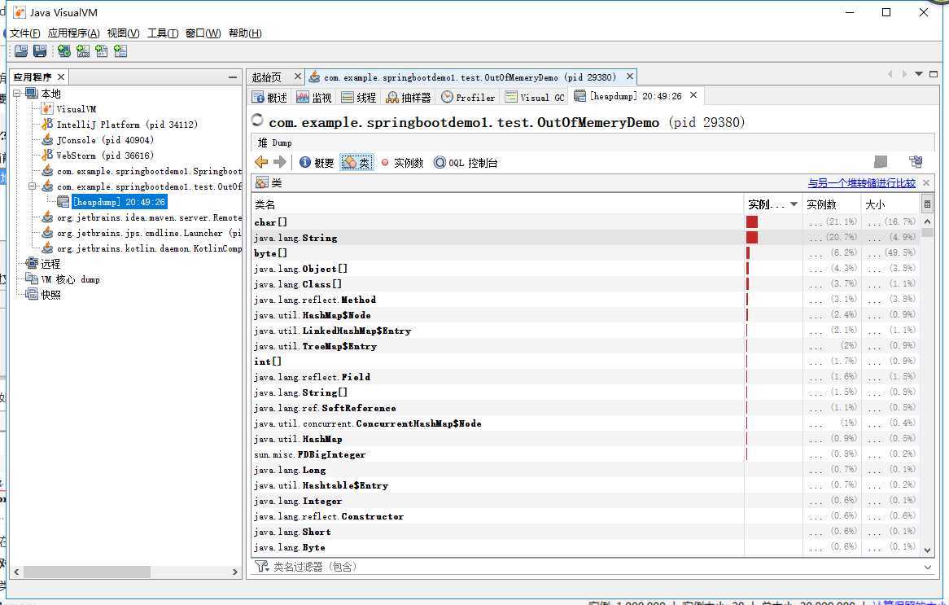The image size is (949, 605).
Task: Switch to the Profiler tab
Action: tap(469, 97)
